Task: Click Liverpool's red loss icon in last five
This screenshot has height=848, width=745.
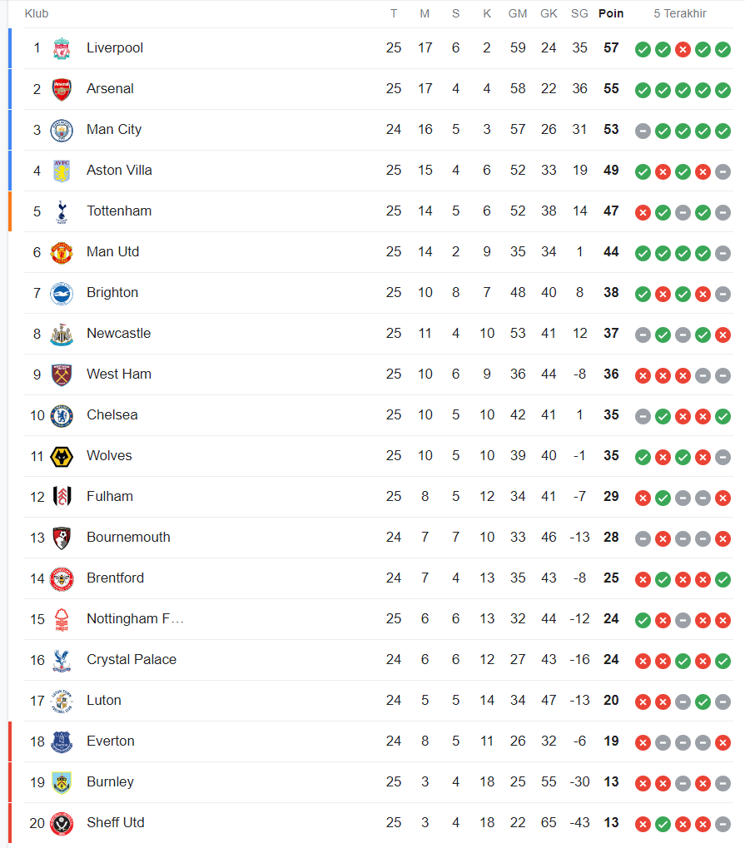Action: 683,50
